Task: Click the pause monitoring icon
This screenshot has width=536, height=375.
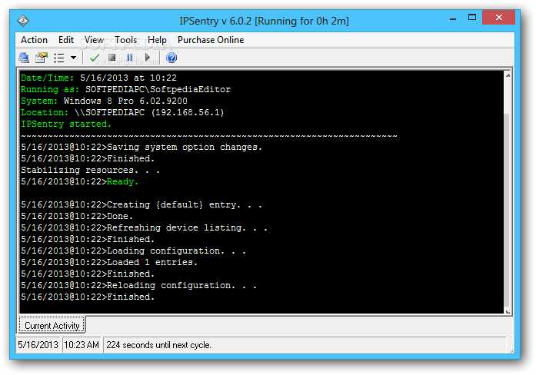Action: point(129,58)
